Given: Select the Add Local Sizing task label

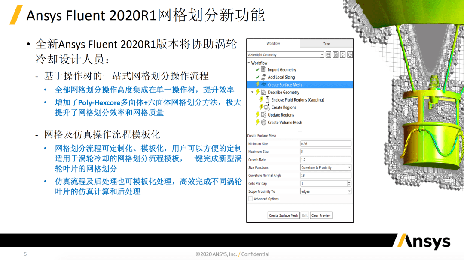Looking at the screenshot, I should click(281, 77).
